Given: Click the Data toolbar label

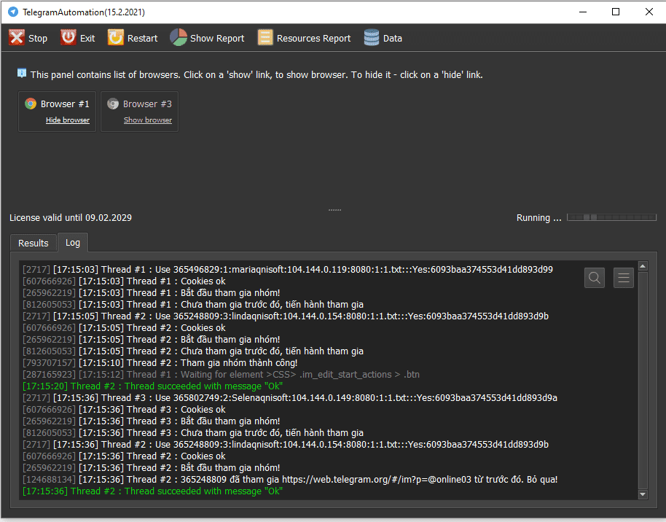Looking at the screenshot, I should click(x=393, y=38).
